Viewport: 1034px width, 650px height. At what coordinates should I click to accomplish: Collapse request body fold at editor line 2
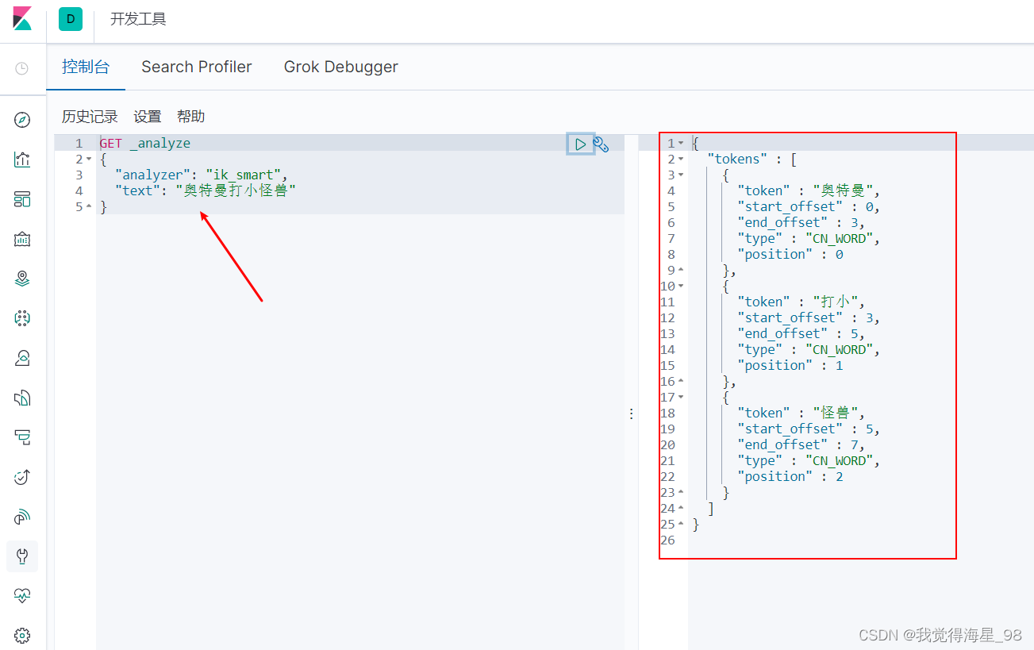click(x=89, y=160)
